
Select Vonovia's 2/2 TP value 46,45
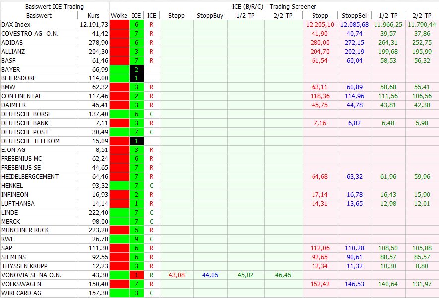[283, 275]
